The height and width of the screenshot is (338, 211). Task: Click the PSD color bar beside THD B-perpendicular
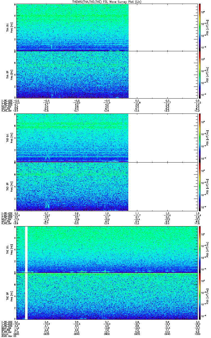199,138
